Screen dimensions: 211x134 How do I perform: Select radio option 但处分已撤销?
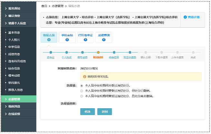(81, 91)
